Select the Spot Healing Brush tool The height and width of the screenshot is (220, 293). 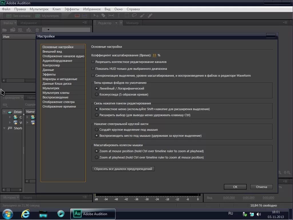coord(150,15)
